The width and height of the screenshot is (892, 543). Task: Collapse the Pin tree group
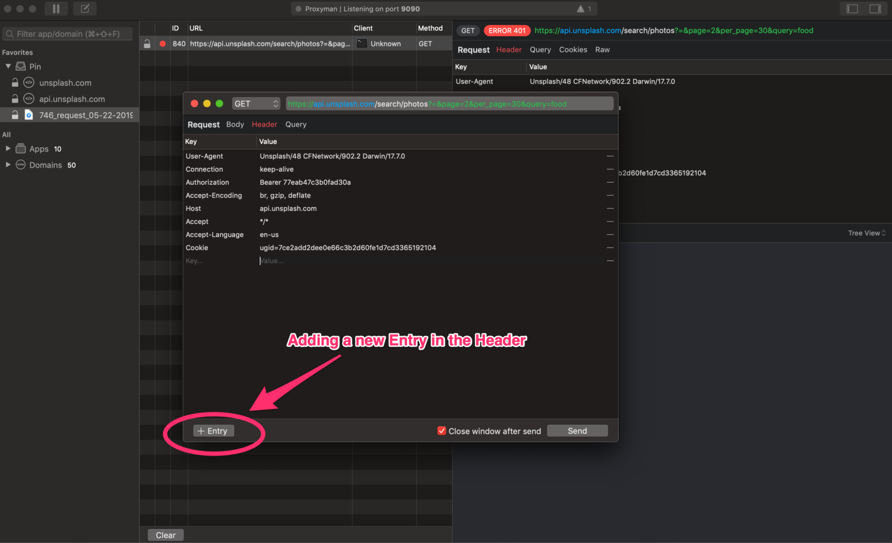[8, 66]
